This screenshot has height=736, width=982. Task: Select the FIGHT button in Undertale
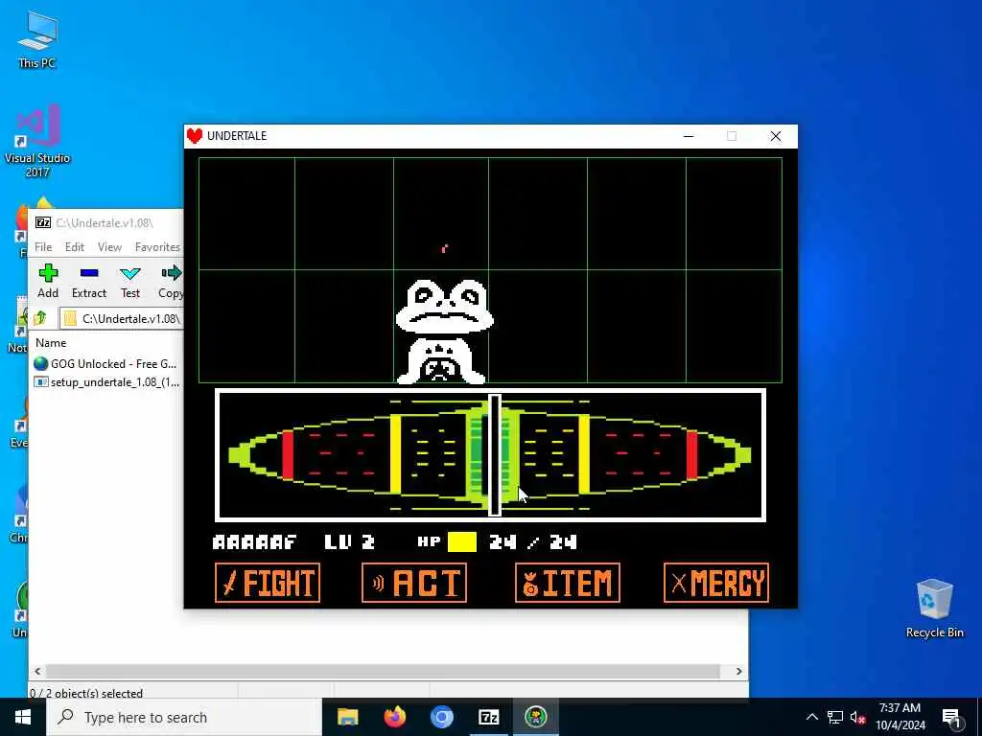click(268, 583)
